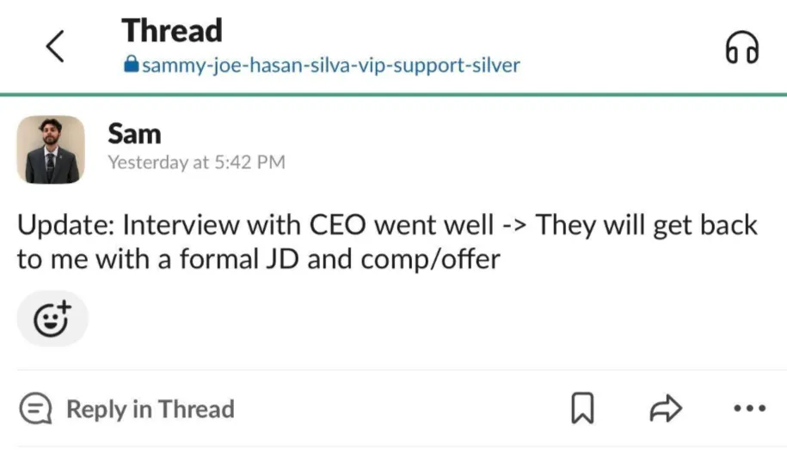Open more actions via the three-dot icon

(749, 409)
